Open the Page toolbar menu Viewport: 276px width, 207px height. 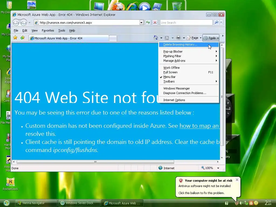click(x=194, y=38)
